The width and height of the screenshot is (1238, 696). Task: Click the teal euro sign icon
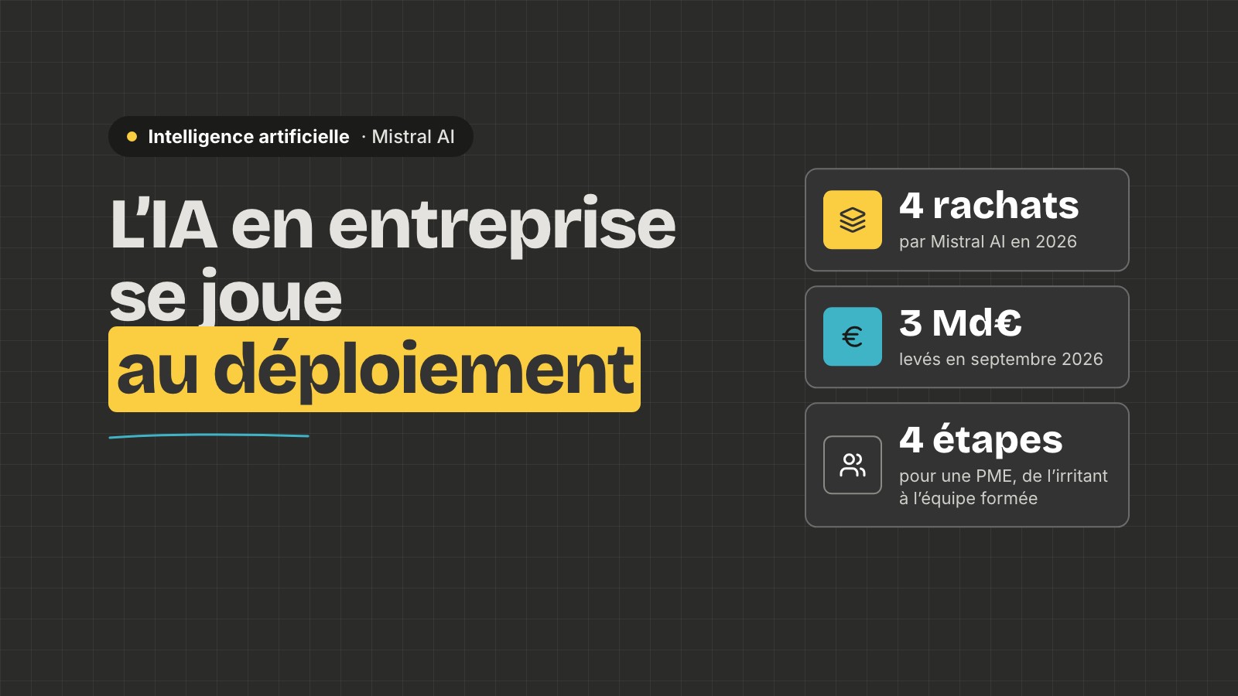point(852,336)
